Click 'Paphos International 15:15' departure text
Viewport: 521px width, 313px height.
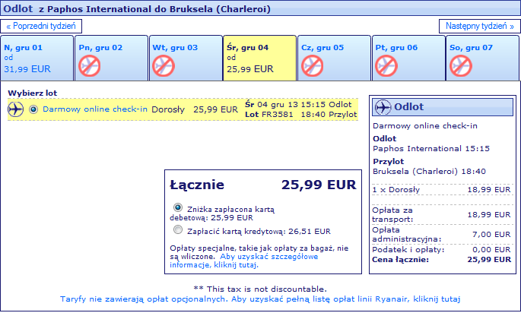click(431, 148)
